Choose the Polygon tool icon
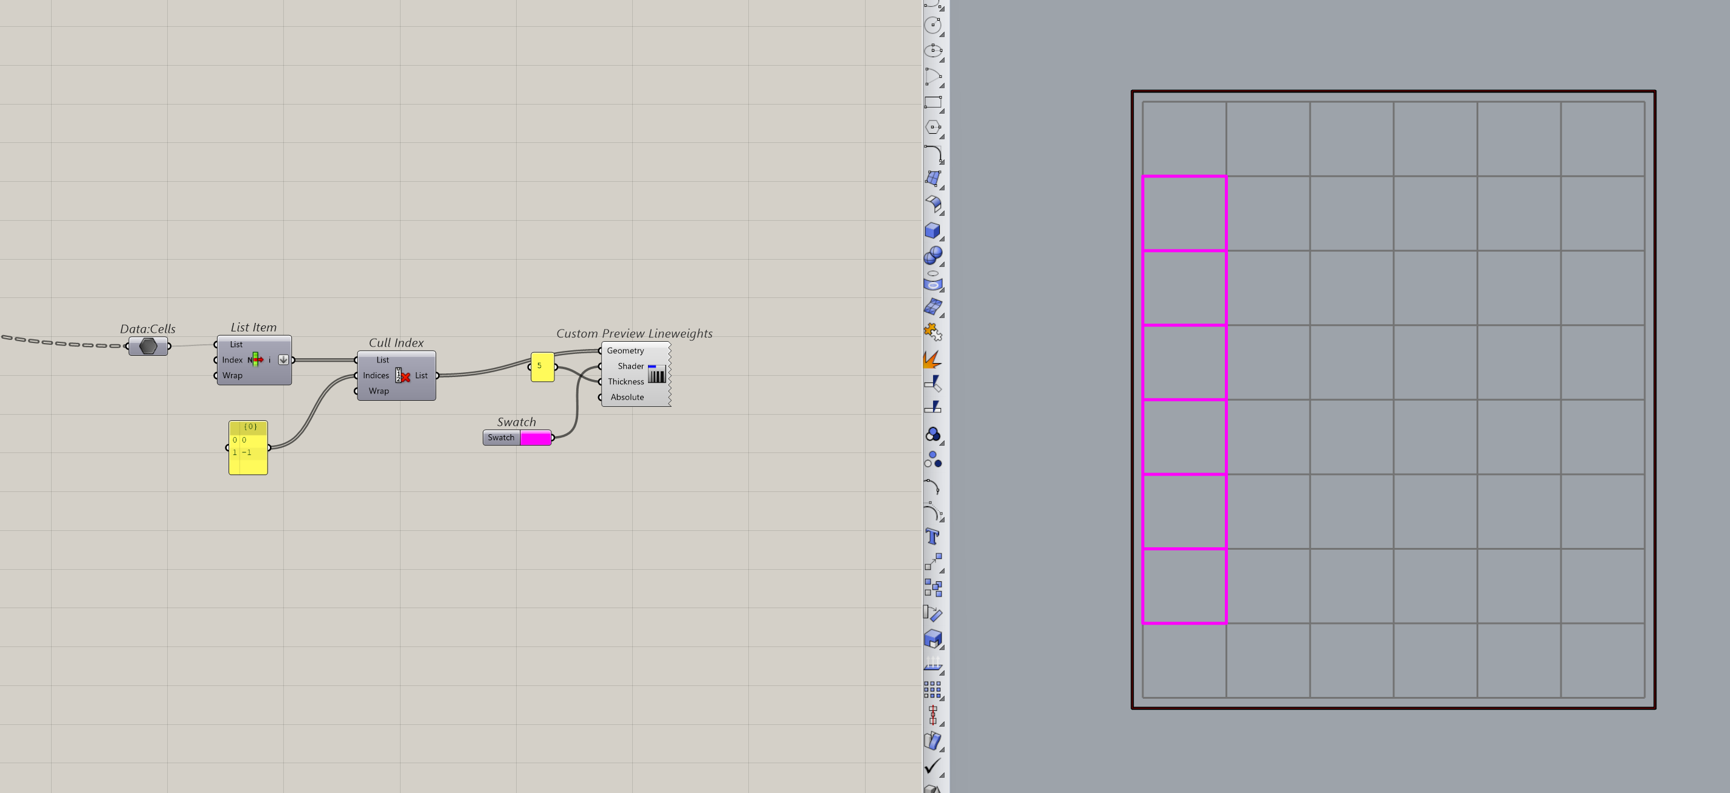This screenshot has height=793, width=1730. (x=932, y=127)
